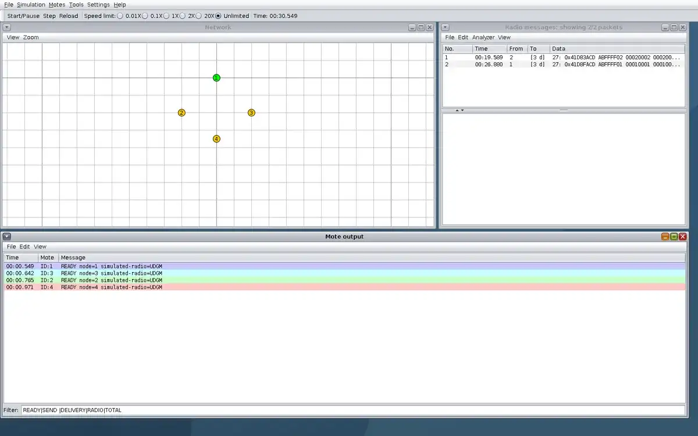
Task: Open the Analyzer menu
Action: pos(483,37)
